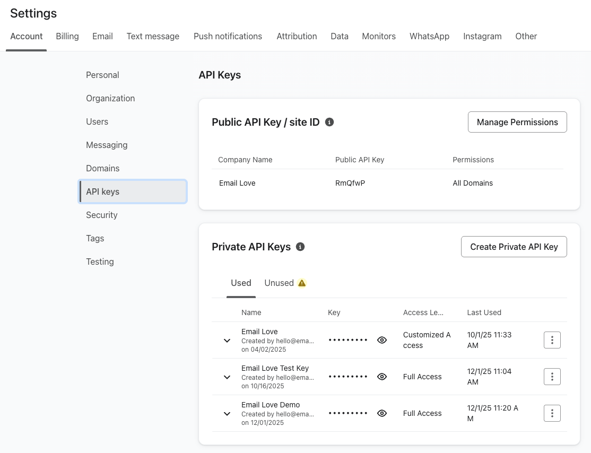591x453 pixels.
Task: Expand the Email Love key row
Action: coord(227,341)
